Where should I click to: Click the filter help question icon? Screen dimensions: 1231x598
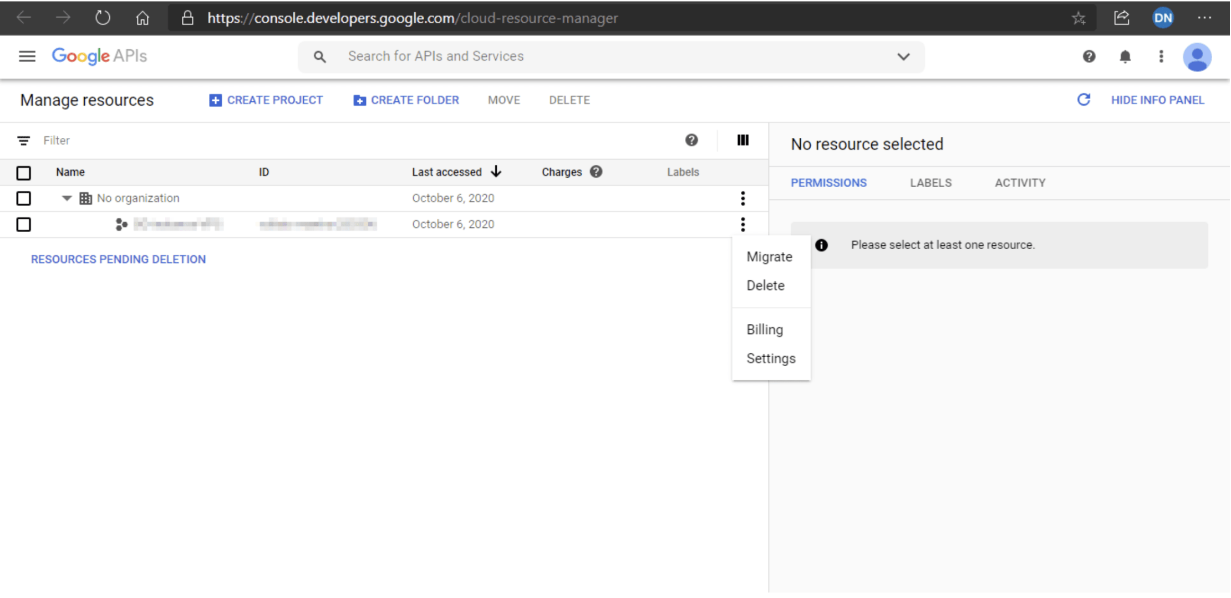click(x=691, y=141)
